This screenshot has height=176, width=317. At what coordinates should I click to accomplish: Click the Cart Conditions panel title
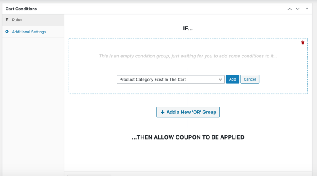21,9
